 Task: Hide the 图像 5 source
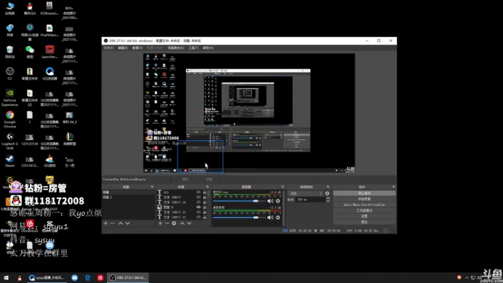(199, 207)
